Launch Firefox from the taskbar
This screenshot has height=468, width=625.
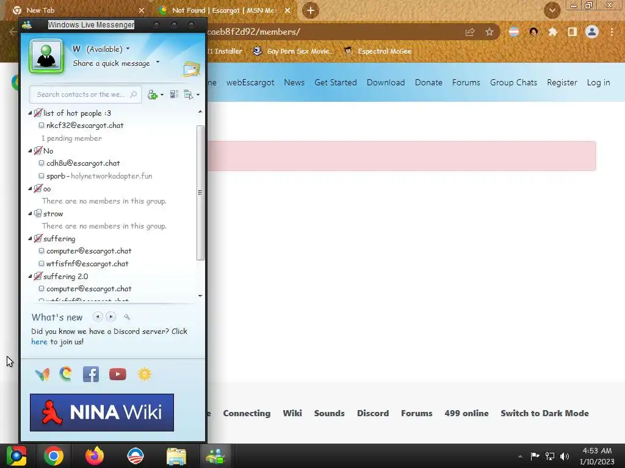(x=95, y=456)
